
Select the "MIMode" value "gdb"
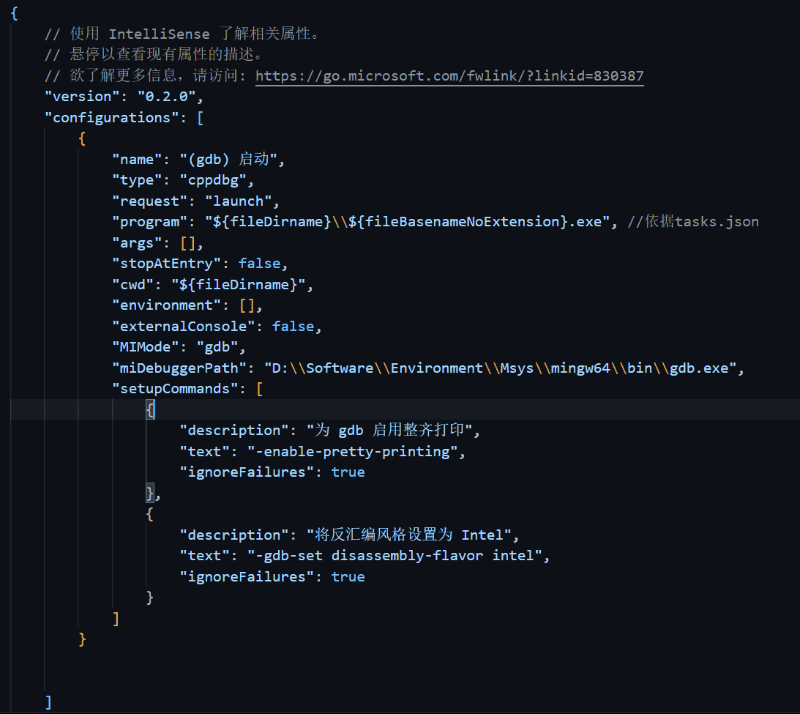coord(217,346)
